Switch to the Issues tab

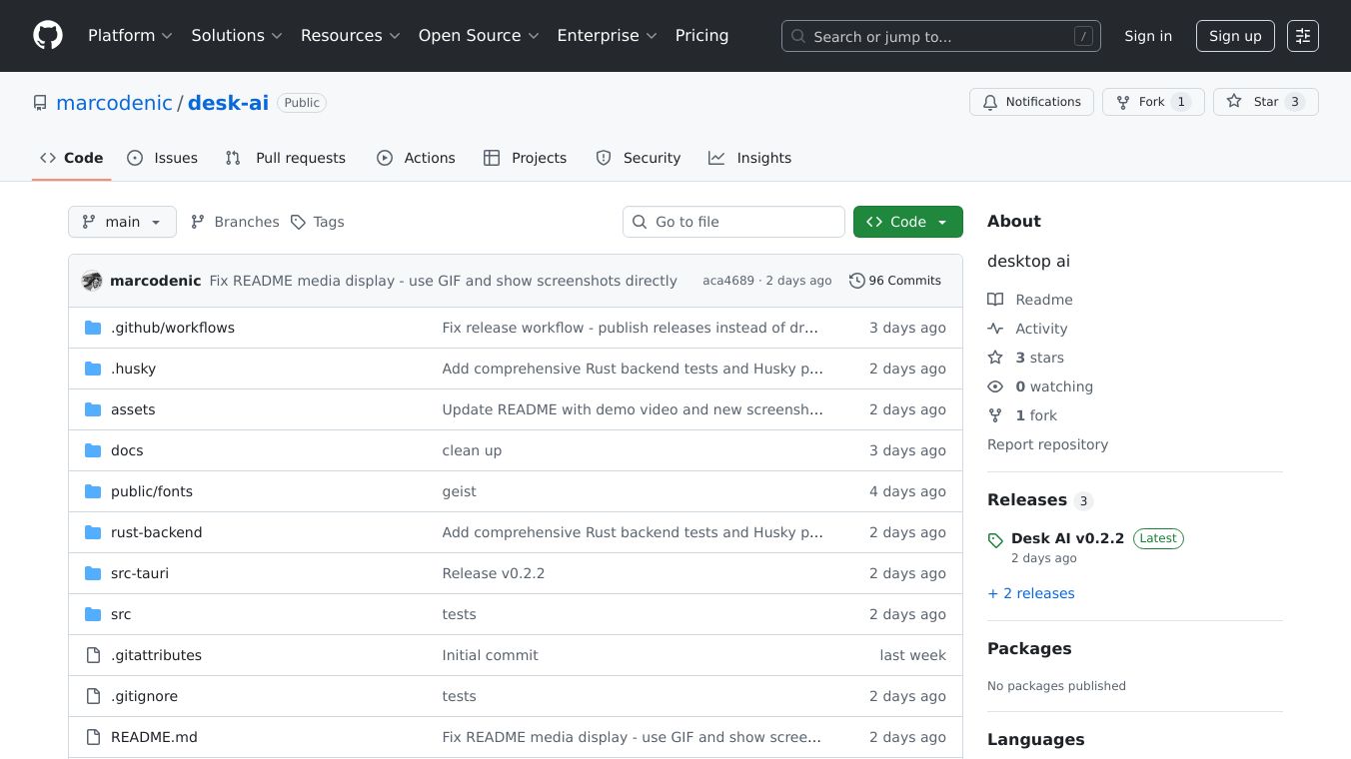coord(163,158)
